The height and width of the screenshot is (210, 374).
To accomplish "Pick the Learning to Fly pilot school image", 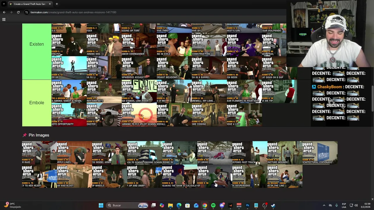I will pyautogui.click(x=139, y=115).
